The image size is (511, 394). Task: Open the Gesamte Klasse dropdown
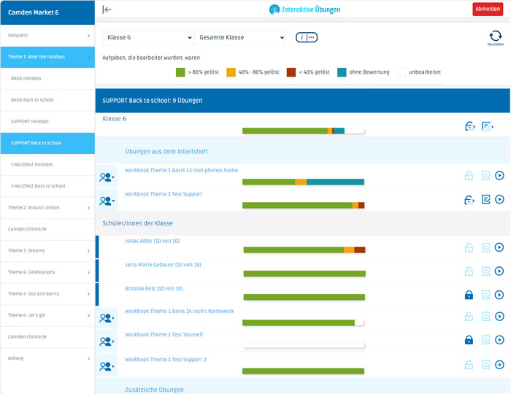[x=240, y=37]
